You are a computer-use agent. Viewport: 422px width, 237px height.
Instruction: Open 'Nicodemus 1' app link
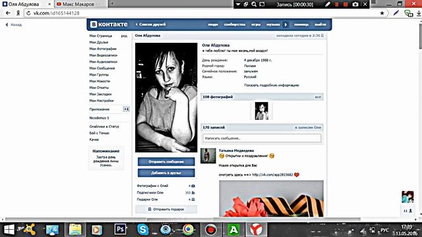pos(99,118)
